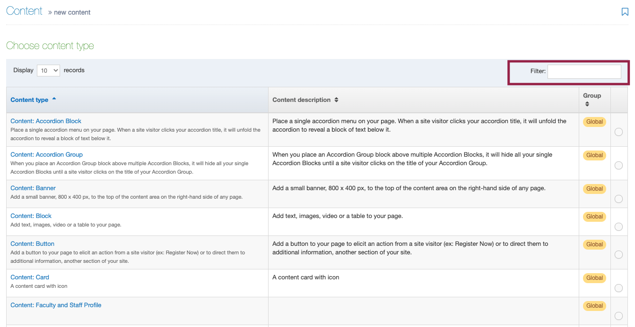Sort by Content type ascending arrow
The height and width of the screenshot is (327, 635).
54,99
